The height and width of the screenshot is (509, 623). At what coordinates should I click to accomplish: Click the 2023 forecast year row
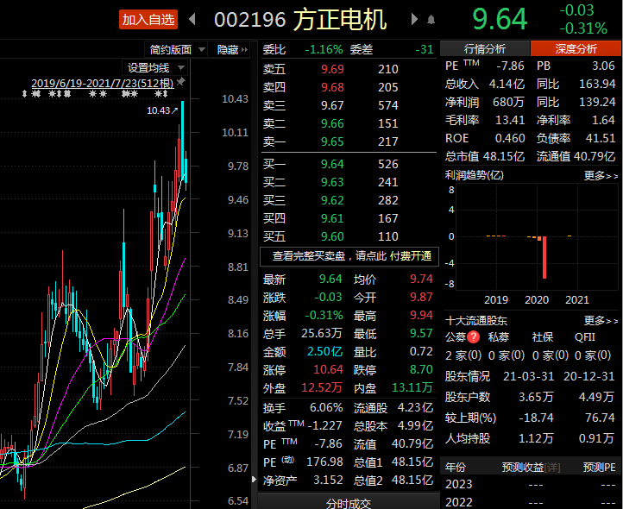click(530, 484)
